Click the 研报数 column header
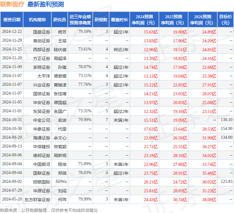The image size is (234, 213). tap(101, 19)
